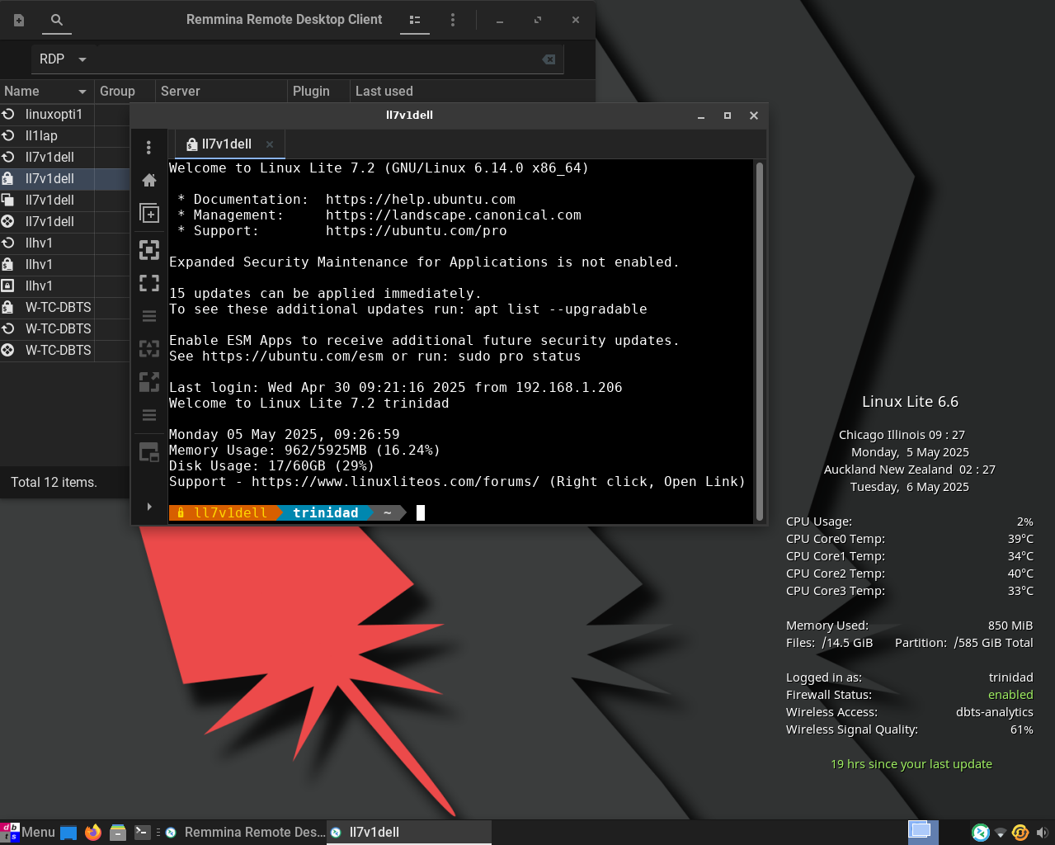Click the https://ubuntu.com/pro link in the terminal

click(x=416, y=231)
